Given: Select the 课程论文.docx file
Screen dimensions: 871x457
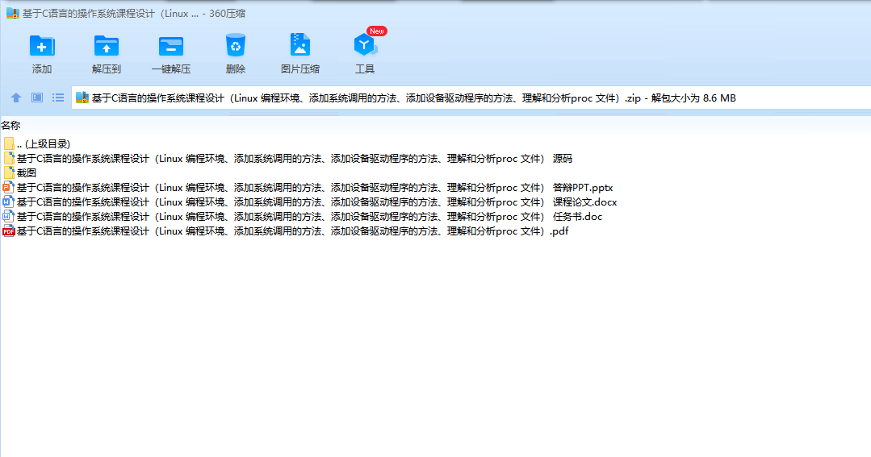Looking at the screenshot, I should (x=310, y=201).
